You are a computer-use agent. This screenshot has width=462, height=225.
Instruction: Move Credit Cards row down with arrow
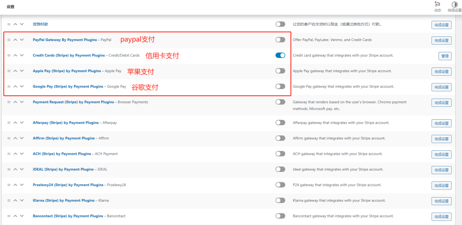tap(22, 55)
